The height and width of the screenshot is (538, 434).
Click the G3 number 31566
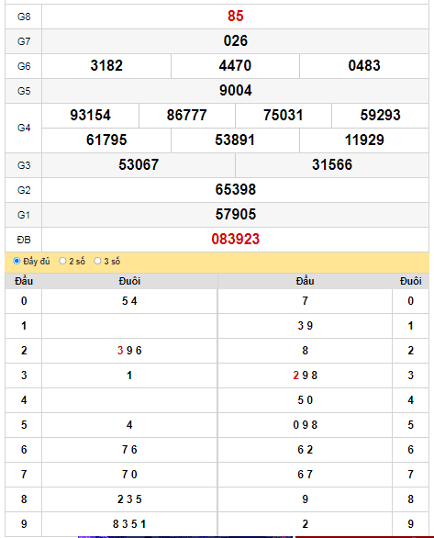332,164
